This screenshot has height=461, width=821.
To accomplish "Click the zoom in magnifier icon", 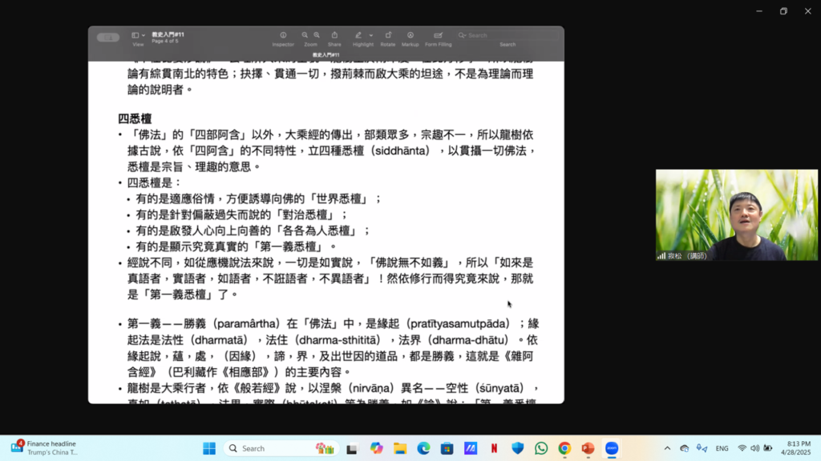I will pos(317,35).
